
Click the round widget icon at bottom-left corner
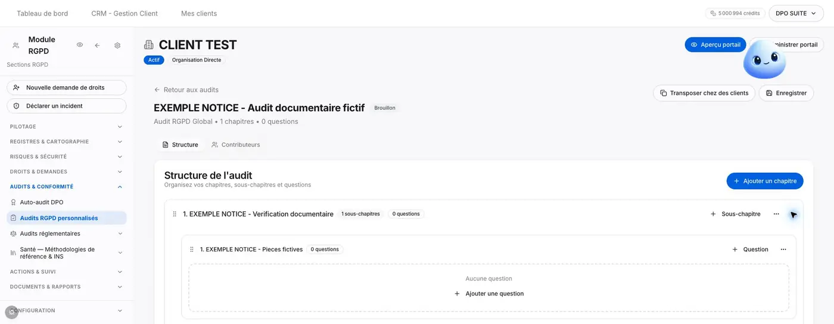(x=11, y=312)
